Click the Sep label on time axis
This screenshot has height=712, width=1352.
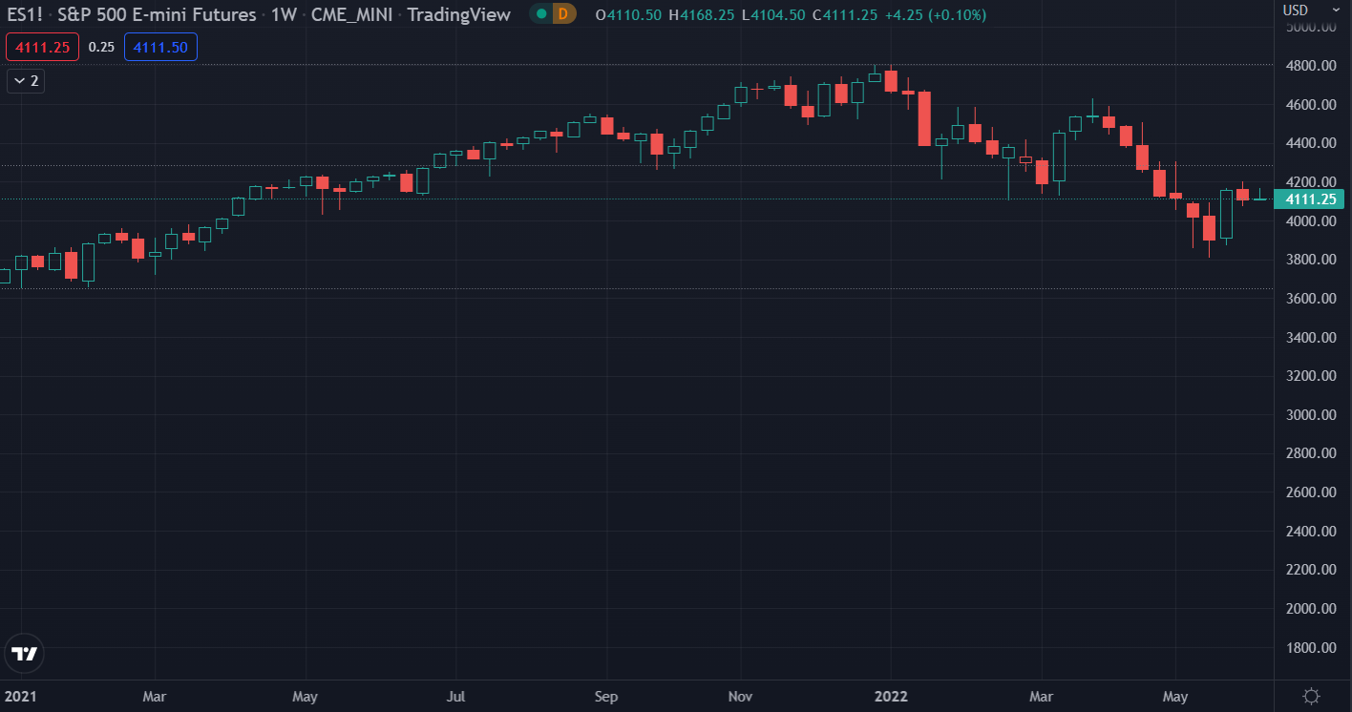coord(607,697)
